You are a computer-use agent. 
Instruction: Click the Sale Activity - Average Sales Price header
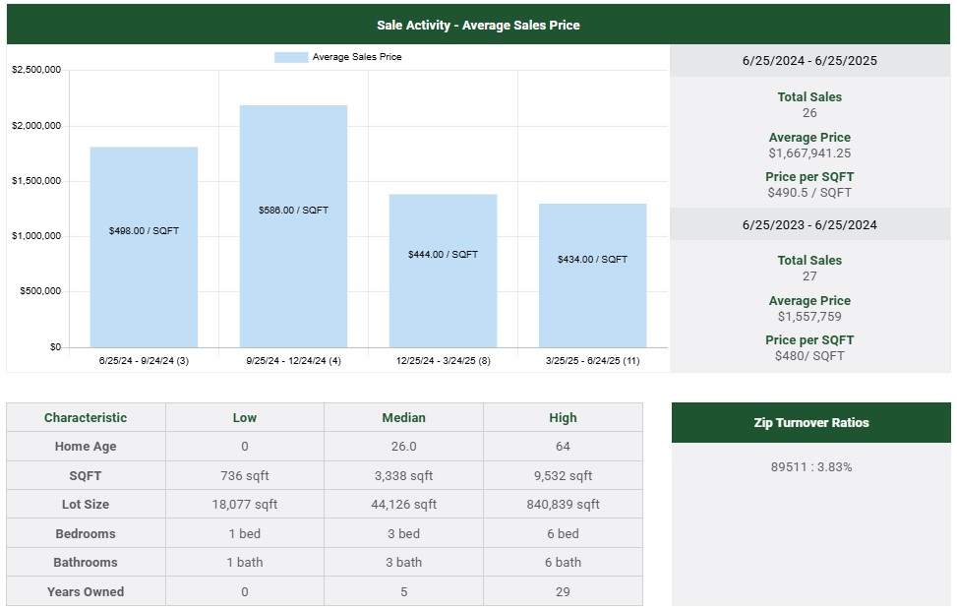(478, 25)
